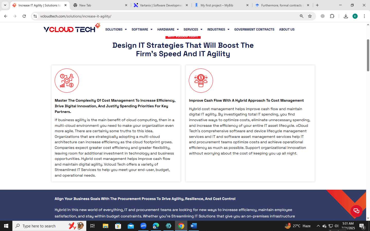Open ABOUT US page

[287, 30]
